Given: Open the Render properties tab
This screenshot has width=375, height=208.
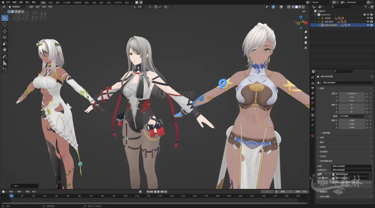Looking at the screenshot, I should [x=313, y=83].
